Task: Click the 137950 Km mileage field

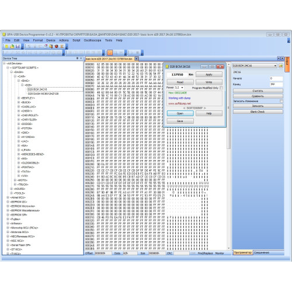Action: point(177,75)
